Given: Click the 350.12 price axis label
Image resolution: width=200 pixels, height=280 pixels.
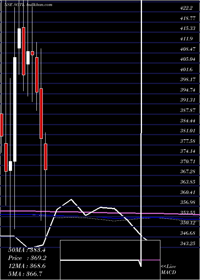Looking at the screenshot, I should [188, 223].
